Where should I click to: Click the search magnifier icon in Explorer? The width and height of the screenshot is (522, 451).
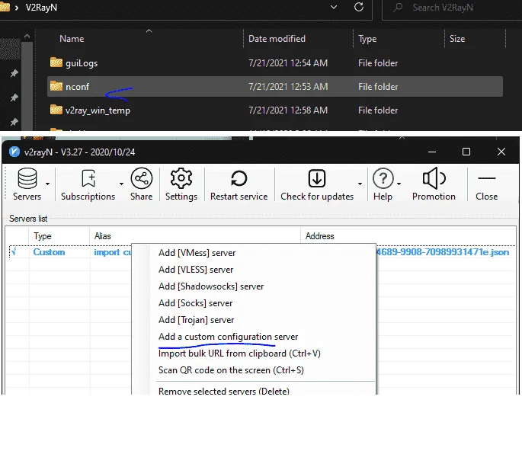click(x=398, y=8)
